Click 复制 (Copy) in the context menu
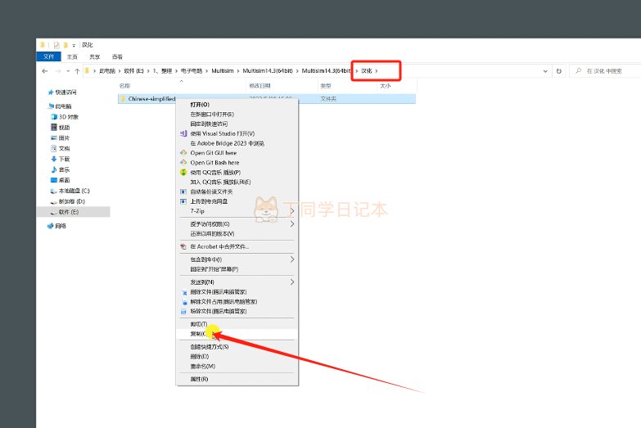Viewport: 641px width, 428px height. pos(196,334)
